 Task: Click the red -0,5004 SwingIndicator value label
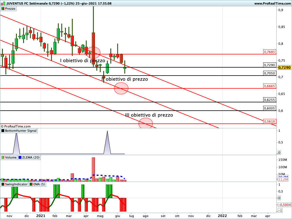(x=285, y=205)
